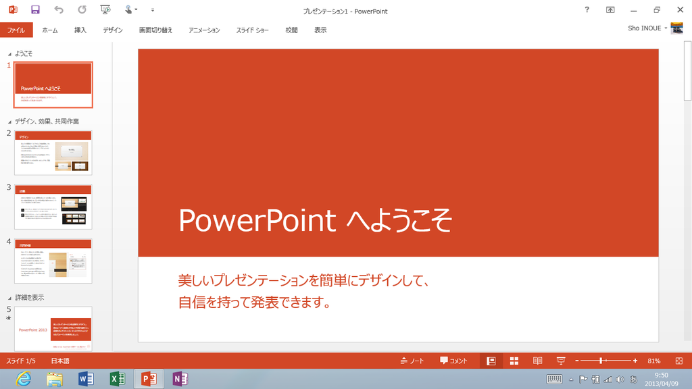
Task: Adjust the zoom slider handle
Action: [601, 361]
